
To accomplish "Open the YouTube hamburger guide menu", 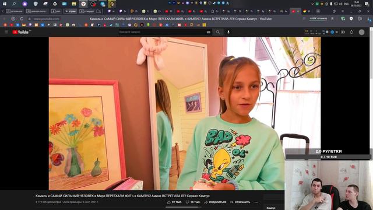I will 6,32.
